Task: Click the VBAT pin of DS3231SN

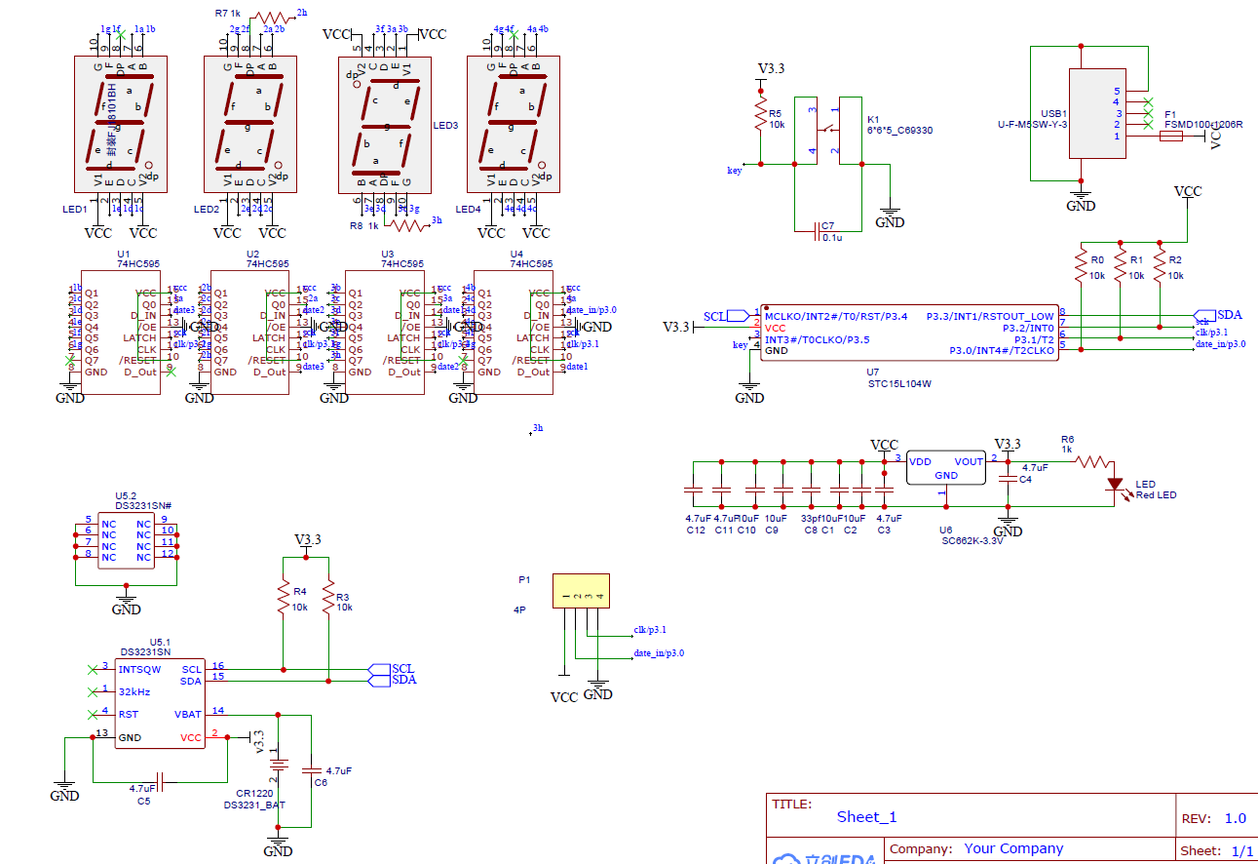Action: [188, 715]
